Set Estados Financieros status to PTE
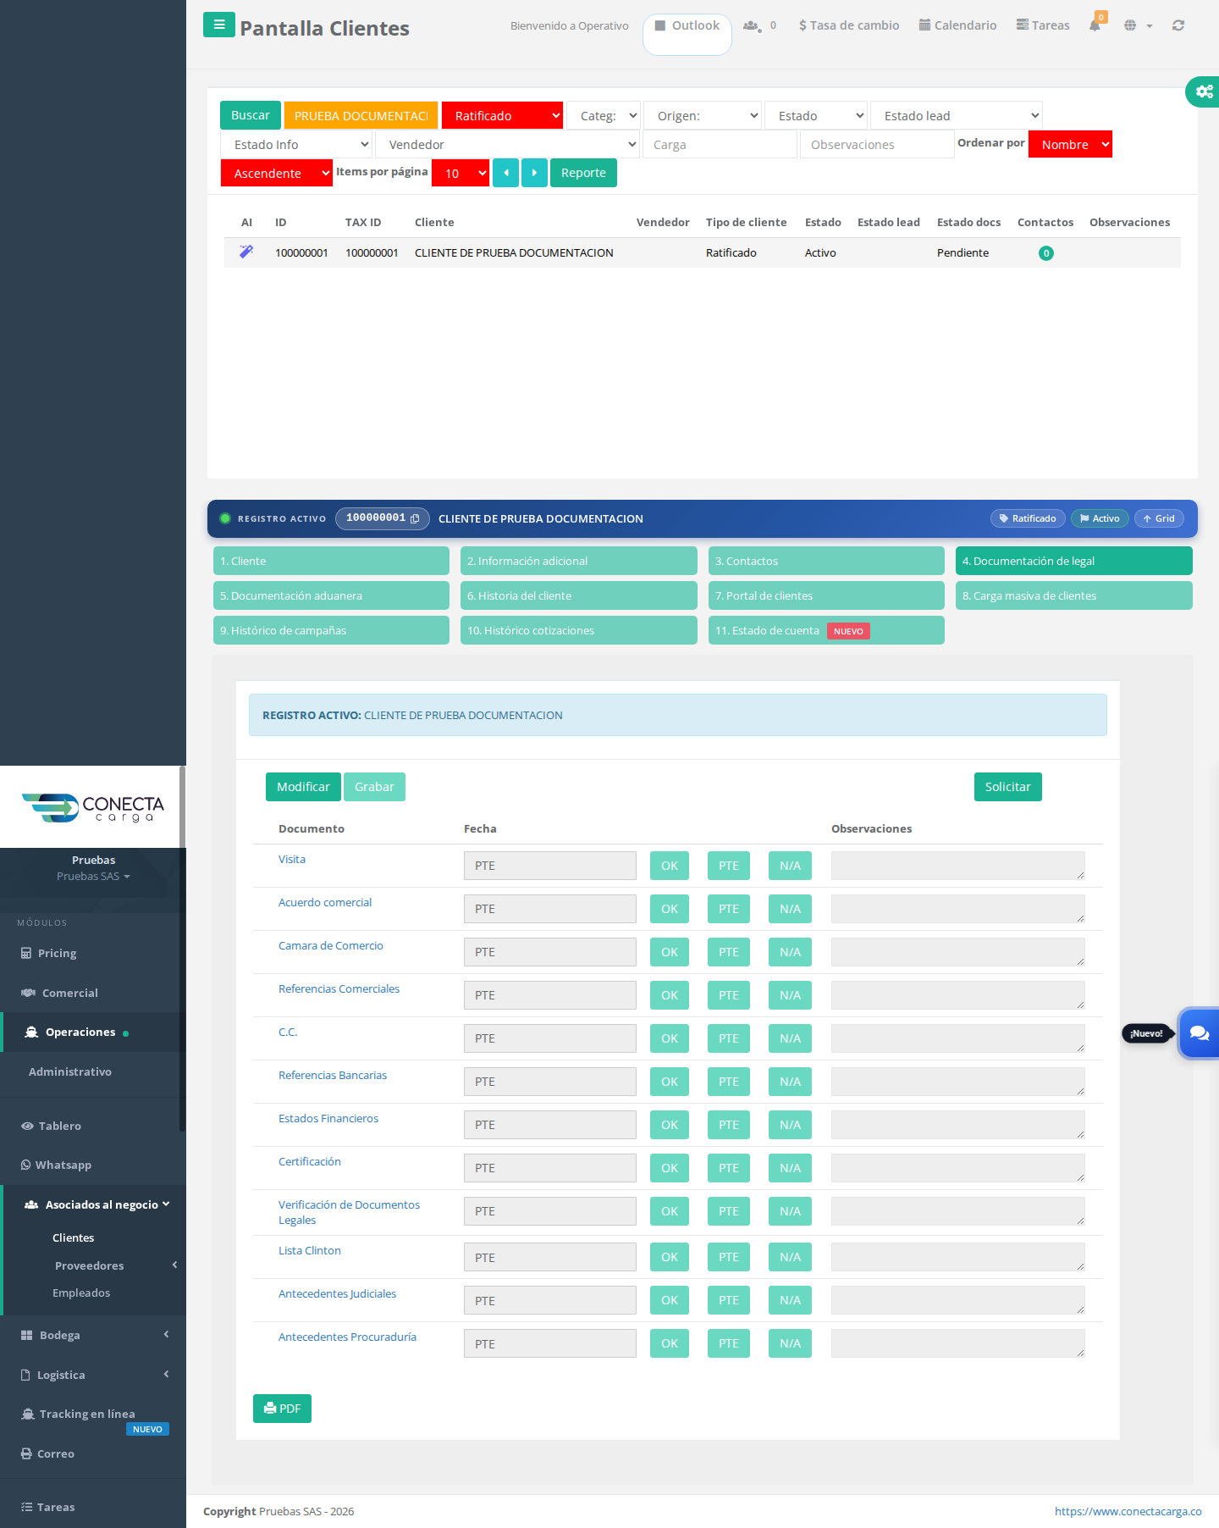Viewport: 1219px width, 1528px height. 729,1125
